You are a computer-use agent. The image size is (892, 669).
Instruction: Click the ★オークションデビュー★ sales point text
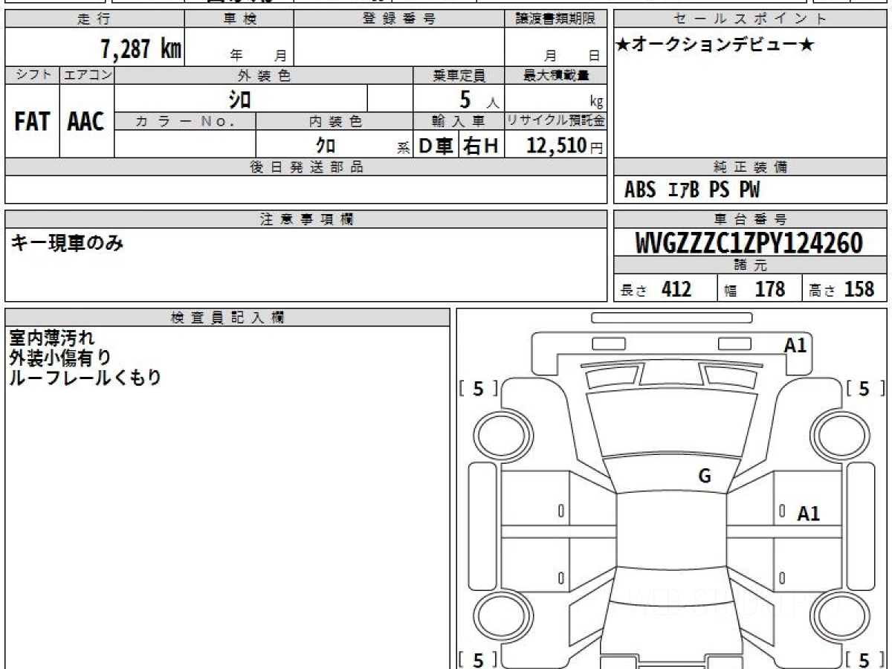coord(716,45)
